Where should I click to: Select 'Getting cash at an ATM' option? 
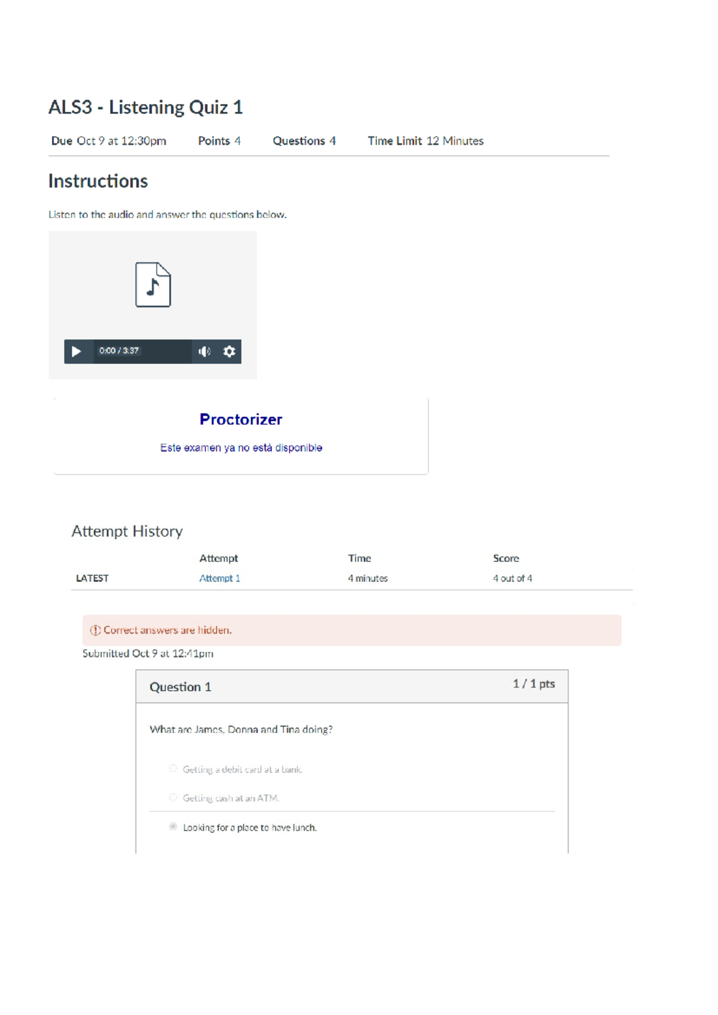click(173, 797)
